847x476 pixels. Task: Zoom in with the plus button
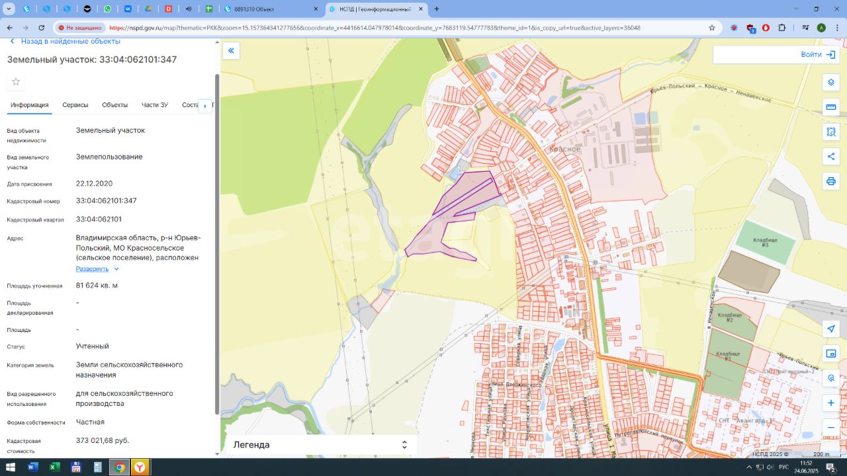point(831,403)
